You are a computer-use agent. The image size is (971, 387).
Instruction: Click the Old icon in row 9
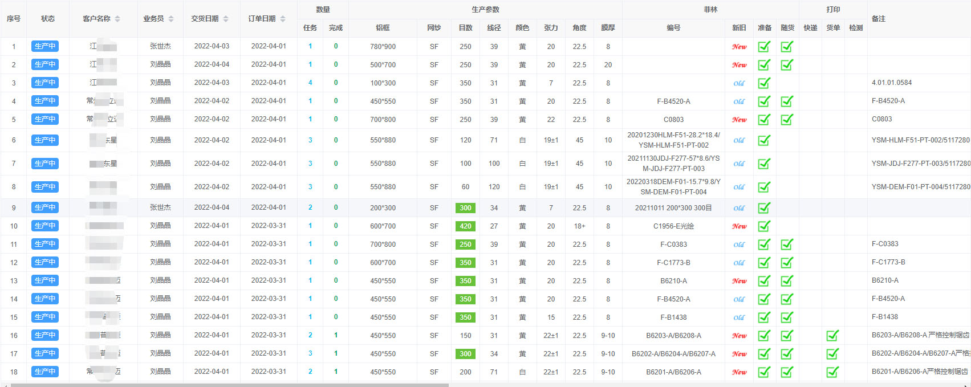pos(739,208)
